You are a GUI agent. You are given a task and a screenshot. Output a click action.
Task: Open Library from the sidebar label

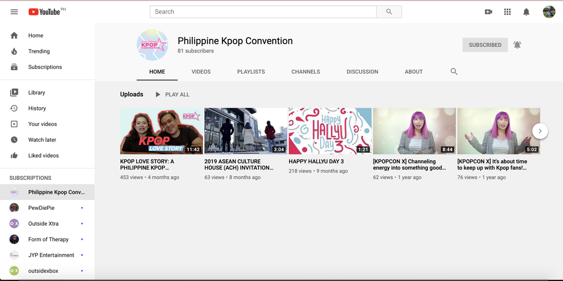point(37,93)
